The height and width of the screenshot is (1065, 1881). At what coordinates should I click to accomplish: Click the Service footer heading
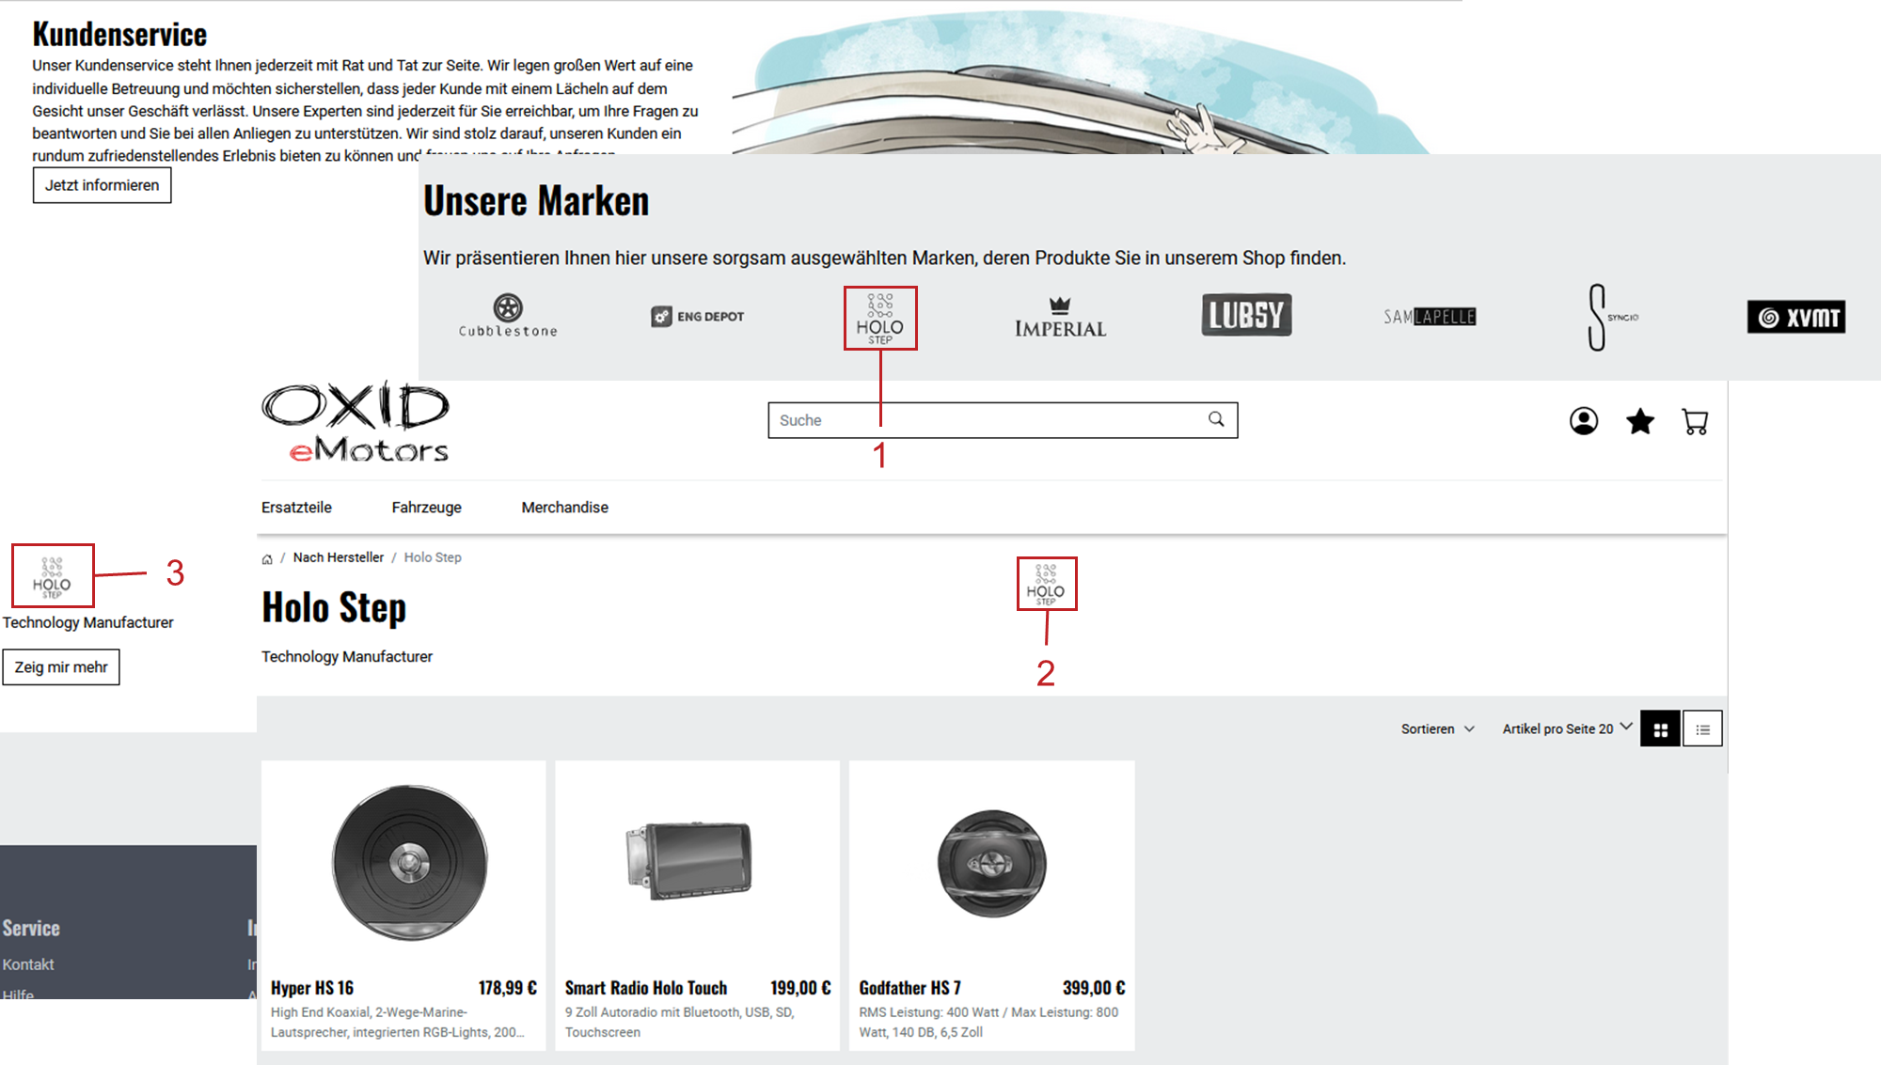[x=31, y=929]
